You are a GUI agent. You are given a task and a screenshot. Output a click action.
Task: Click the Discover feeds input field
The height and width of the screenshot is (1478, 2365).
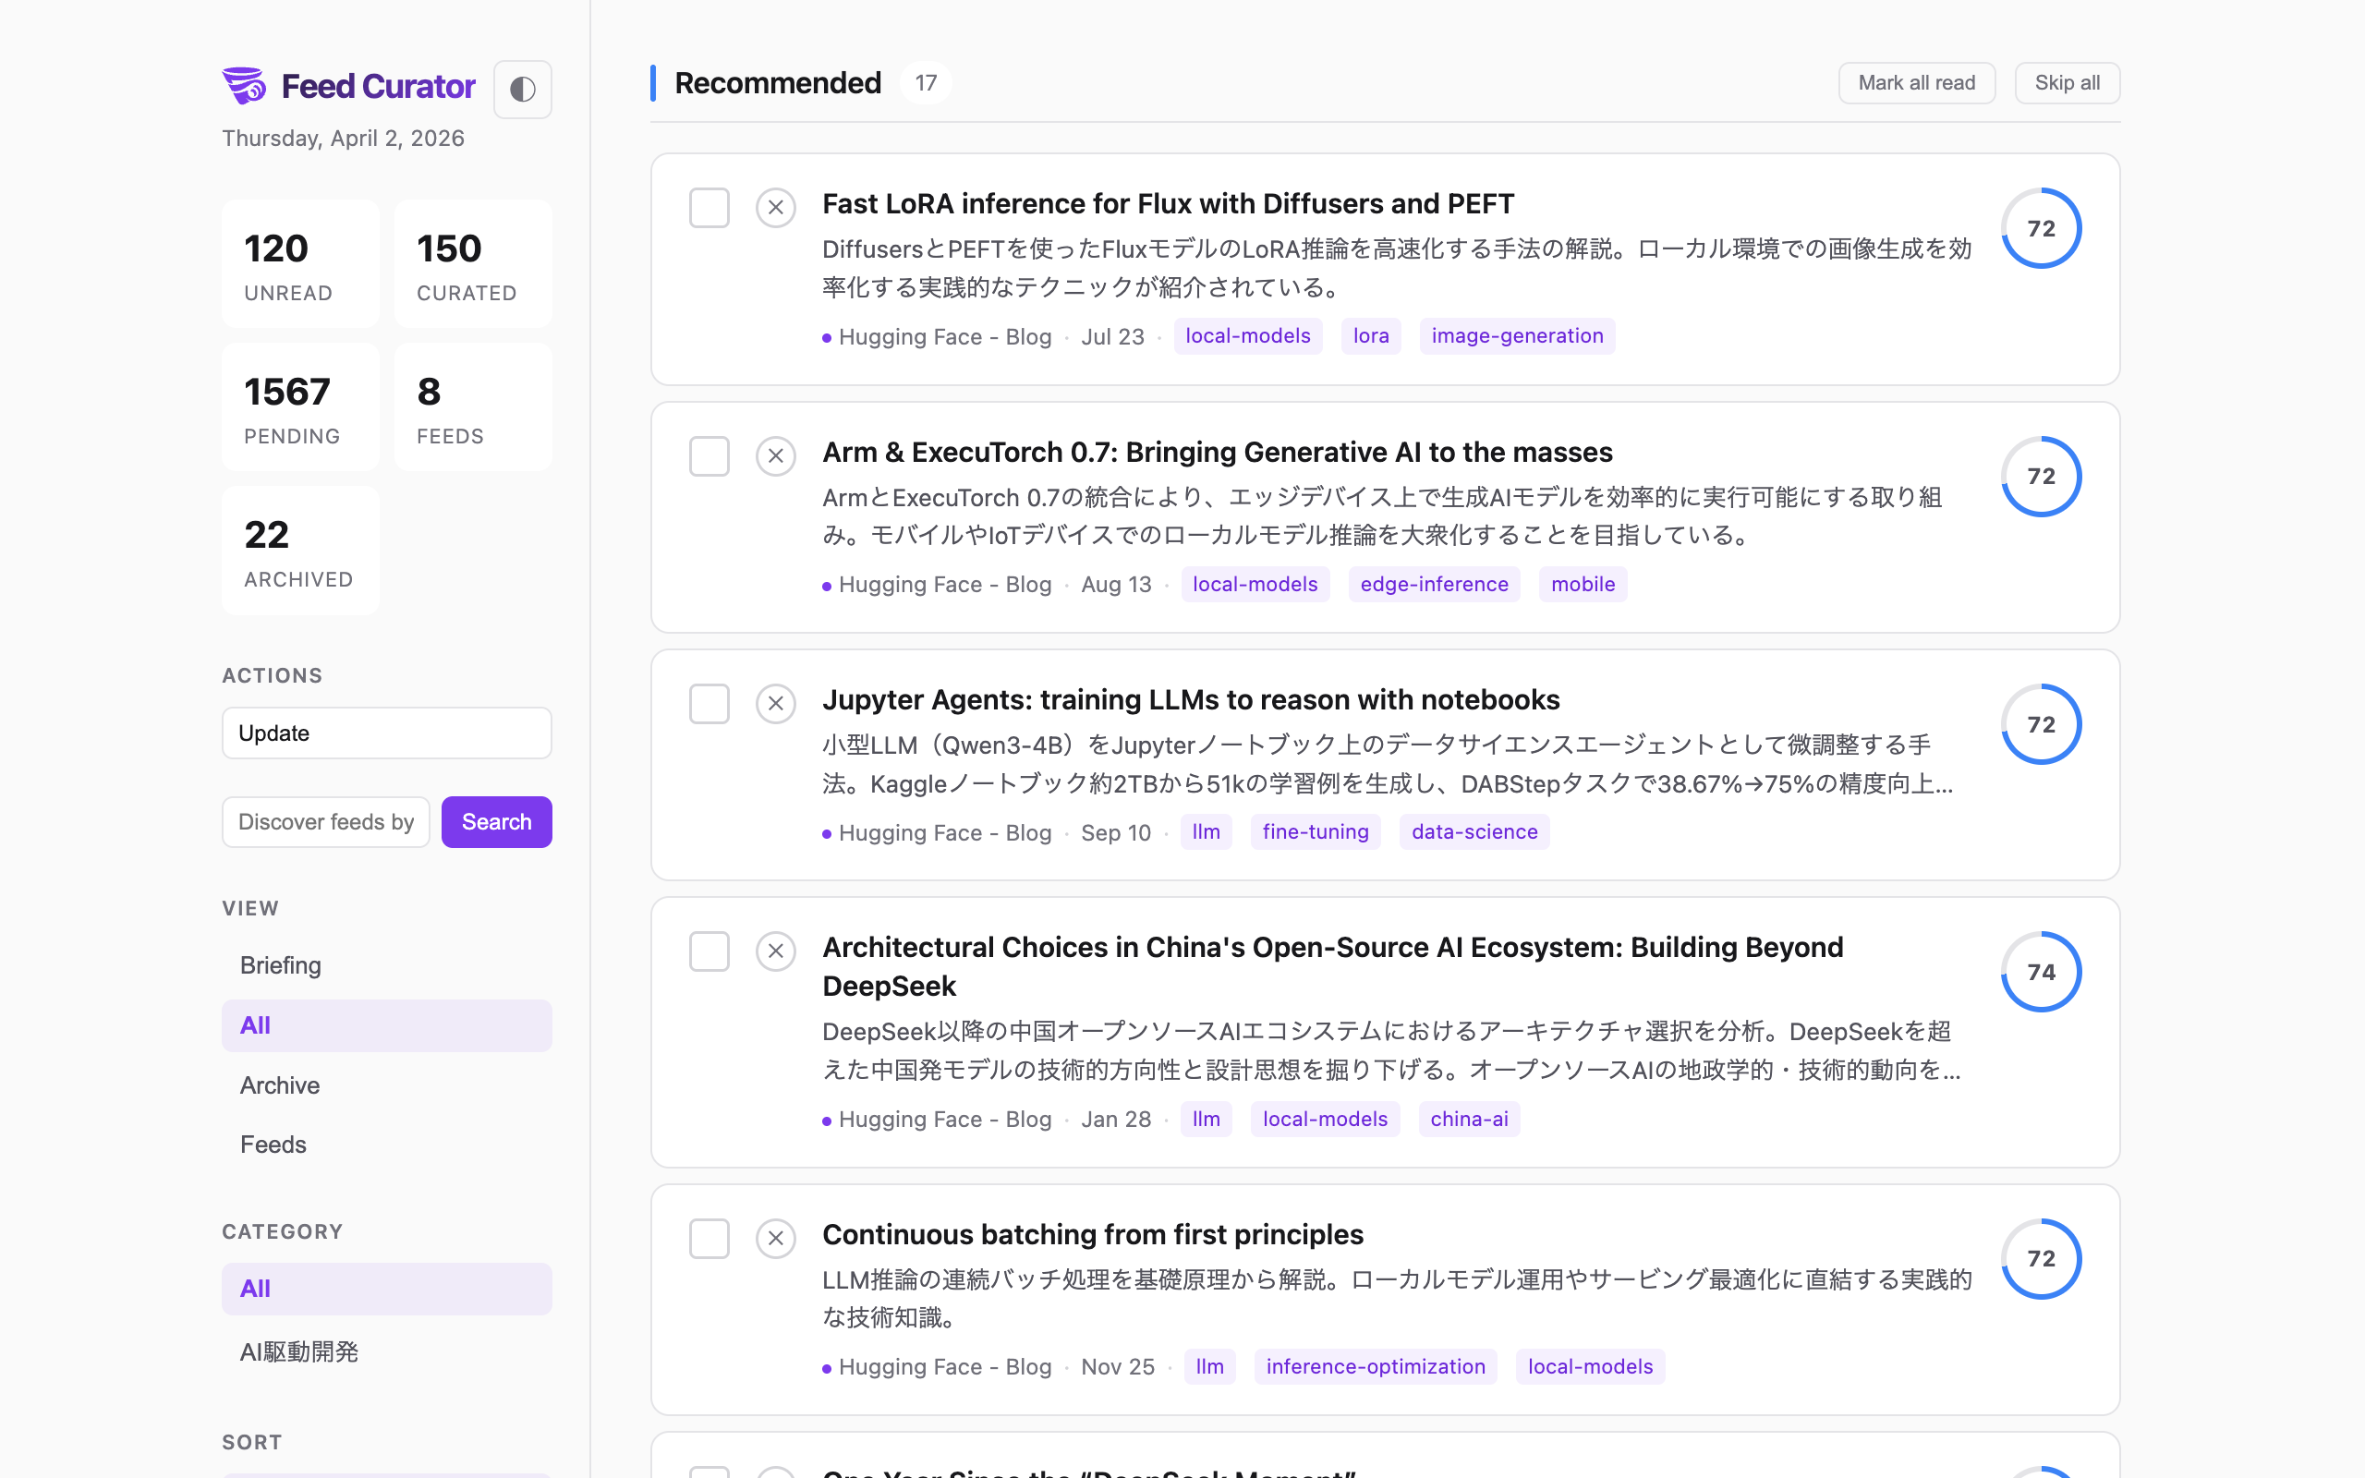(325, 822)
